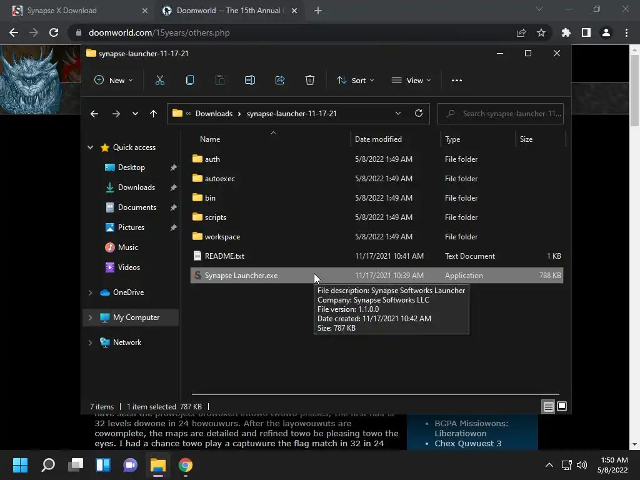Open Chat app on taskbar
This screenshot has height=480, width=640.
pos(130,465)
